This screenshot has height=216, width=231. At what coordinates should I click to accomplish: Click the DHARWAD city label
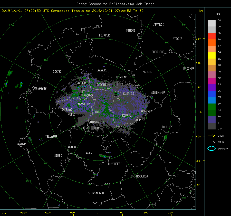(x=67, y=110)
